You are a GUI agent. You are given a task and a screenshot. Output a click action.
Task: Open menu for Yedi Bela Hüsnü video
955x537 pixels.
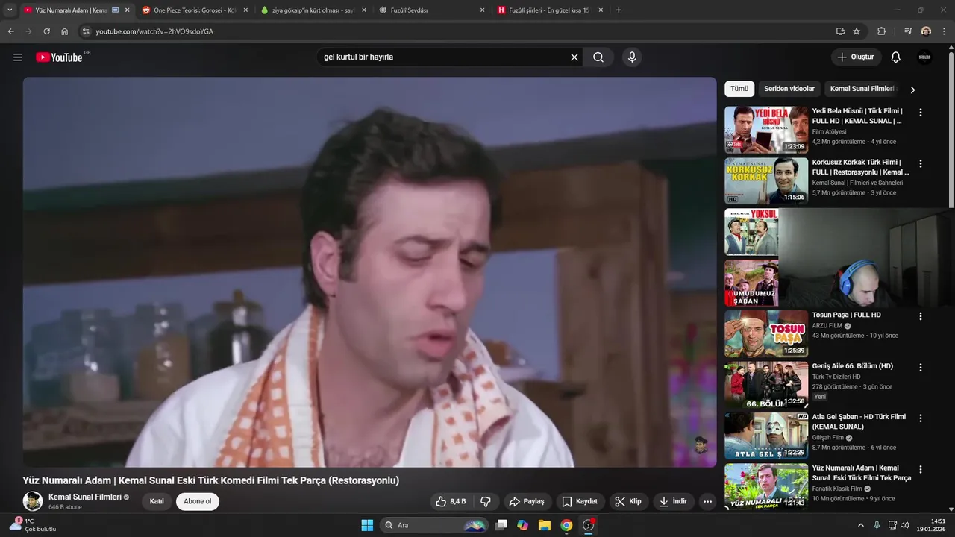pyautogui.click(x=921, y=113)
